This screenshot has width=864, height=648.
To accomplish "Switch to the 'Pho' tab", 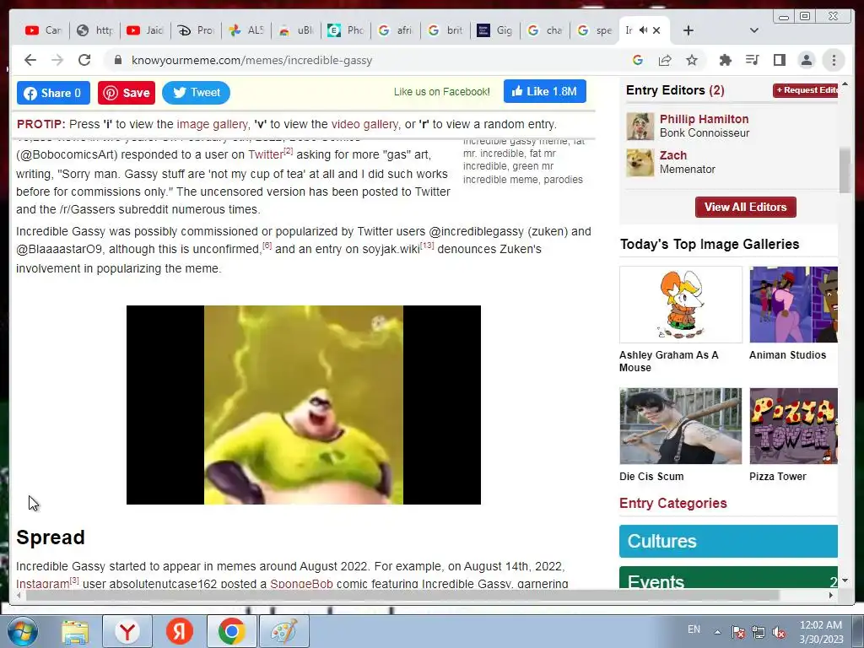I will pos(346,30).
